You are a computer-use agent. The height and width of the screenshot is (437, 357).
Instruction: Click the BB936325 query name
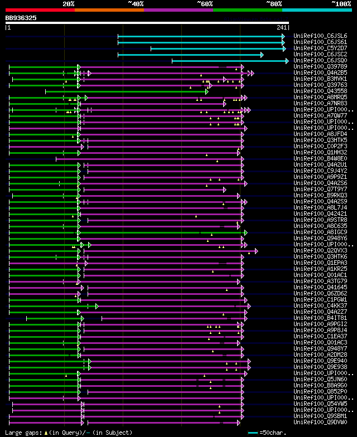21,18
